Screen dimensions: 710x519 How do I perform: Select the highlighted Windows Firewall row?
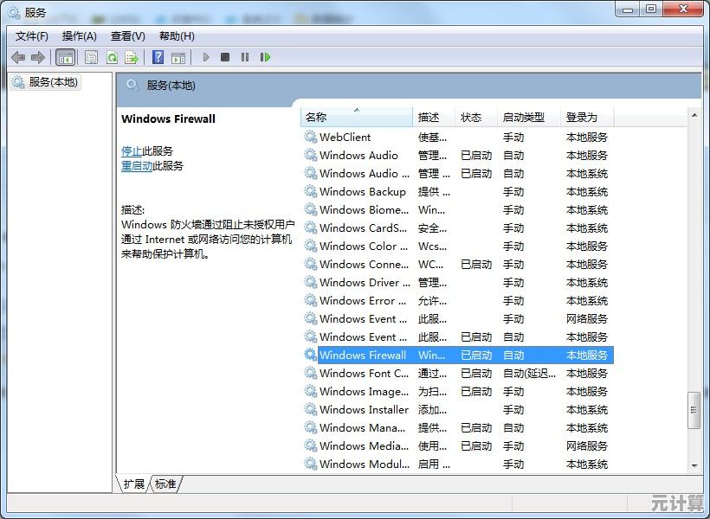[458, 355]
